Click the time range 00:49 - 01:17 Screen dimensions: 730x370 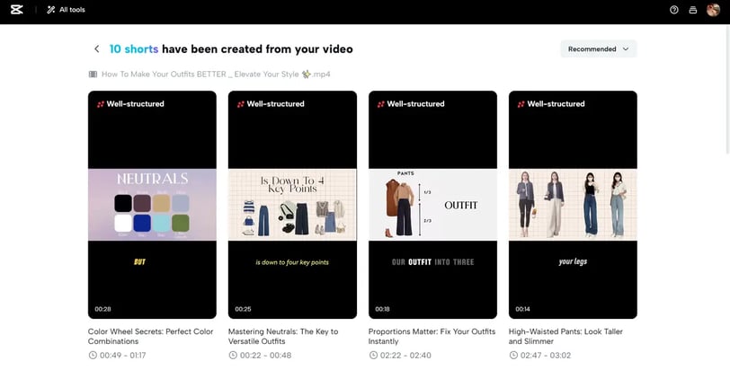coord(123,355)
